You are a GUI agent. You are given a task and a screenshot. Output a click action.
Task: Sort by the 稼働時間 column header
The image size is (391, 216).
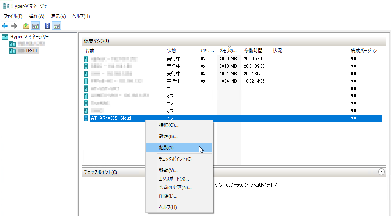coord(253,51)
